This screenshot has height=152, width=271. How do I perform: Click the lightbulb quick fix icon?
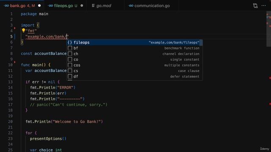click(23, 30)
